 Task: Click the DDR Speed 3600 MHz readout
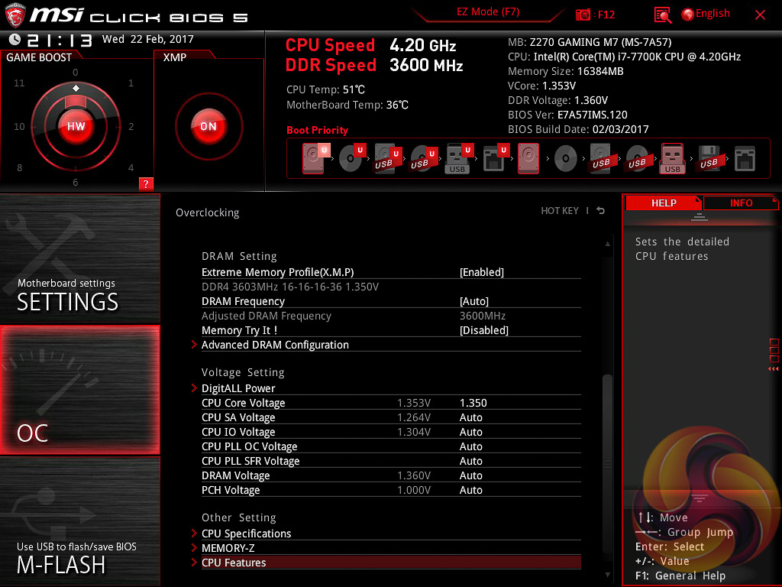[x=374, y=66]
